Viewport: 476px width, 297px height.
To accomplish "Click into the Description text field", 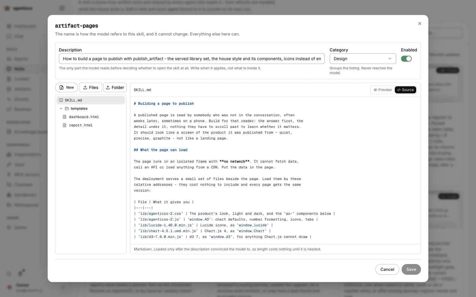I will (192, 59).
